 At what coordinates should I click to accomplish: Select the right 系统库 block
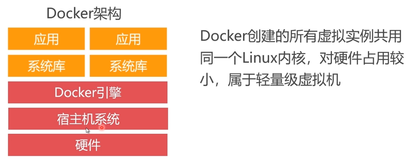pos(128,66)
